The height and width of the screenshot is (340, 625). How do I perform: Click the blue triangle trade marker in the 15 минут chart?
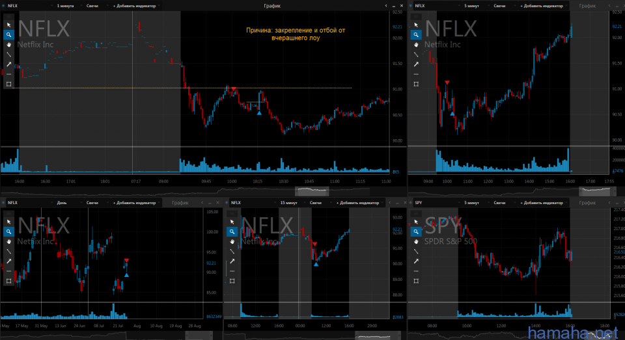316,264
